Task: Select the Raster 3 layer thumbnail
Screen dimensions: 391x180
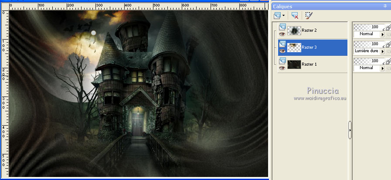Action: (x=294, y=47)
